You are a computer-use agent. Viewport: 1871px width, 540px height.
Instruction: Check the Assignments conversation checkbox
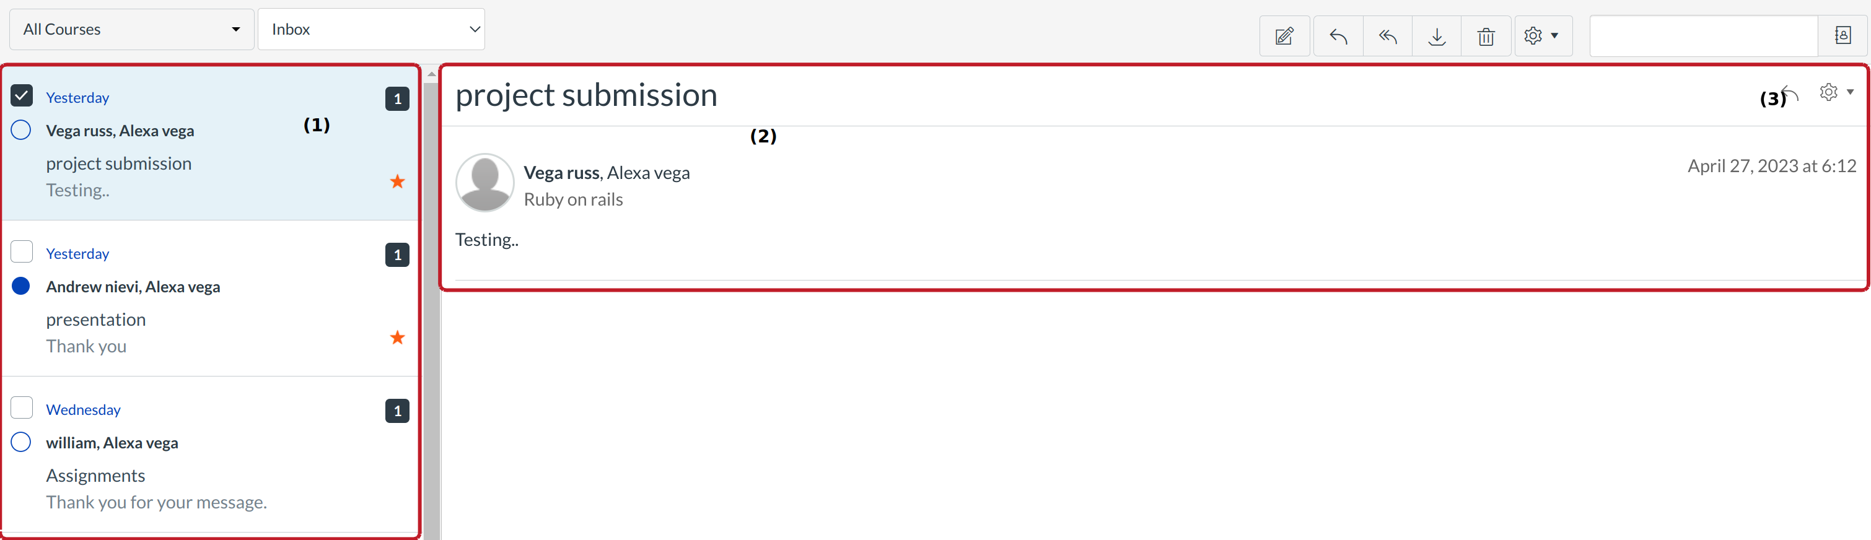[x=22, y=408]
